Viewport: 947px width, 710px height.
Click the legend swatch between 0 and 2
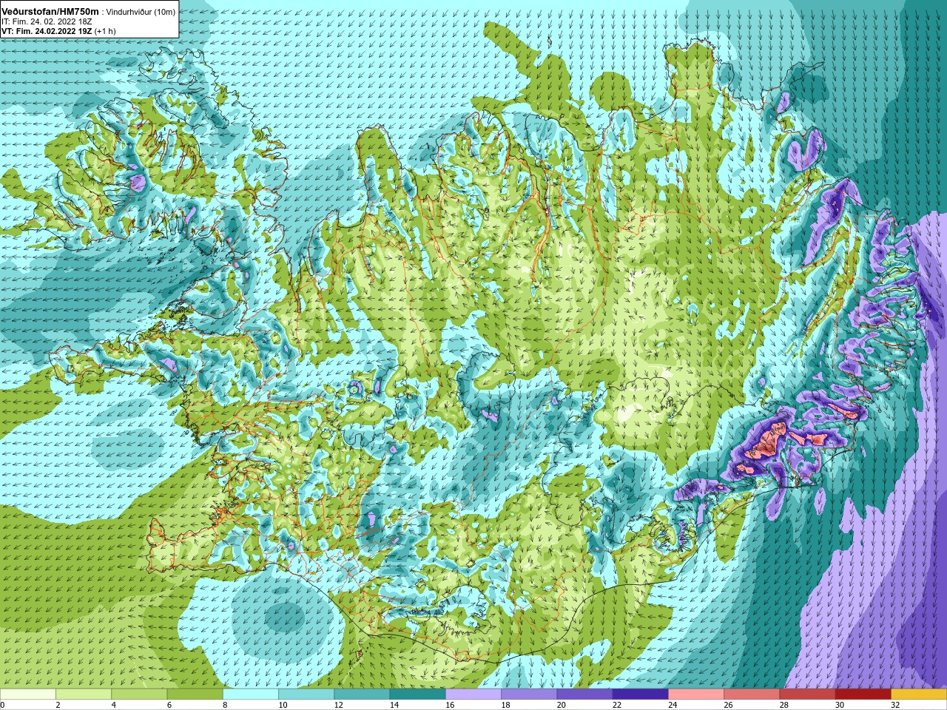[x=28, y=694]
